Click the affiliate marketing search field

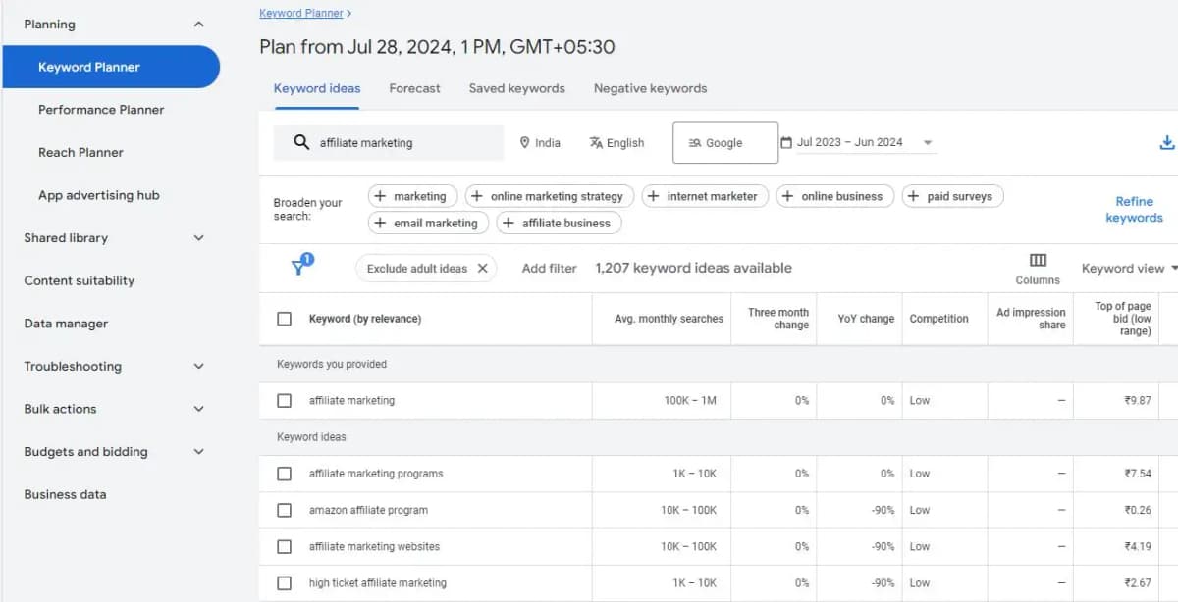point(389,142)
